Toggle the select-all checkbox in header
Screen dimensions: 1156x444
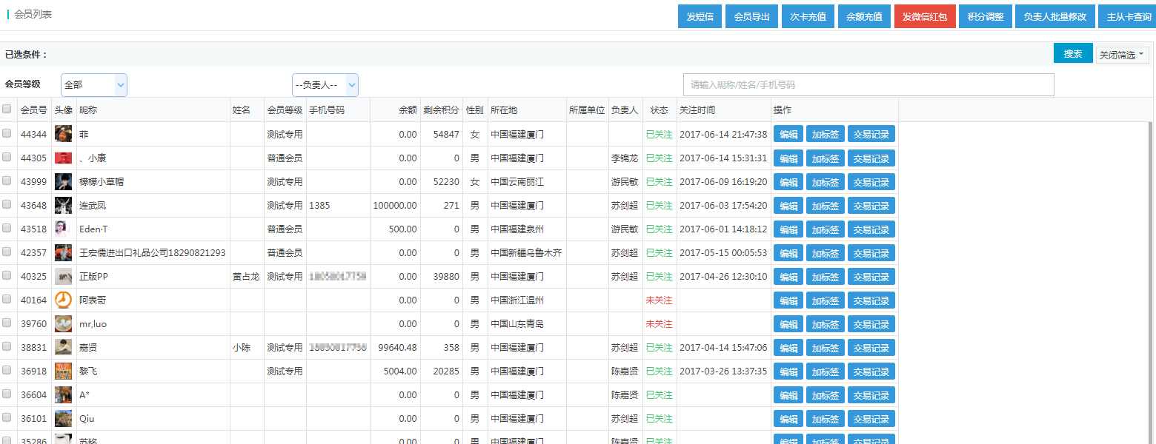point(7,110)
